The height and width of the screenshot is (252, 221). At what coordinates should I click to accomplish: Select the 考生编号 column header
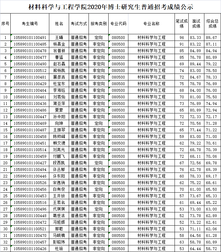click(x=30, y=24)
